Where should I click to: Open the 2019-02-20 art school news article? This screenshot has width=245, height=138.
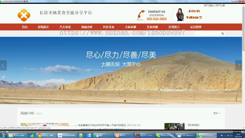[102, 125]
